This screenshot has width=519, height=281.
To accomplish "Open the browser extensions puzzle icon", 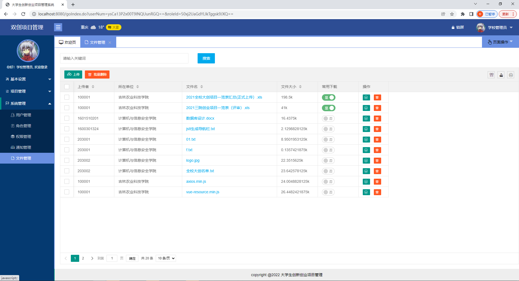I will click(463, 14).
